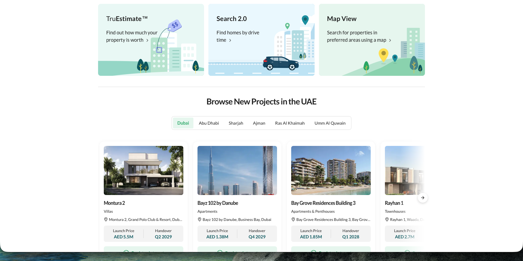Click 'Montura 2, Grand Polo Club & Resort' address
The height and width of the screenshot is (261, 523).
pyautogui.click(x=145, y=220)
